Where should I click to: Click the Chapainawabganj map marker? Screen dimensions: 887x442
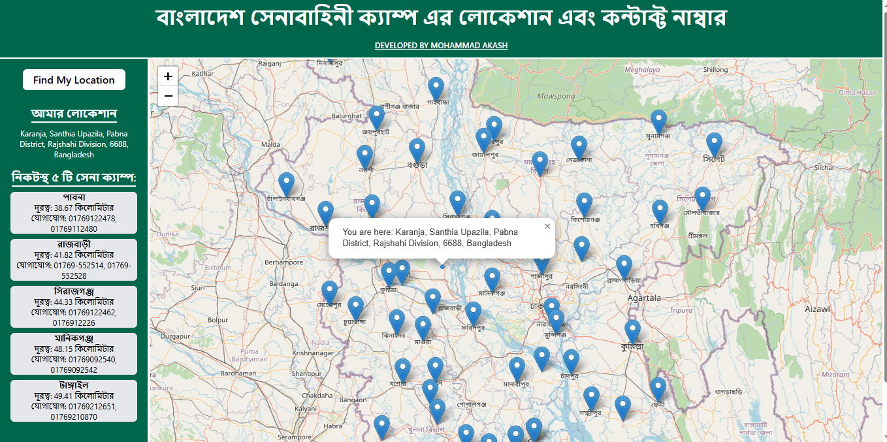[286, 184]
